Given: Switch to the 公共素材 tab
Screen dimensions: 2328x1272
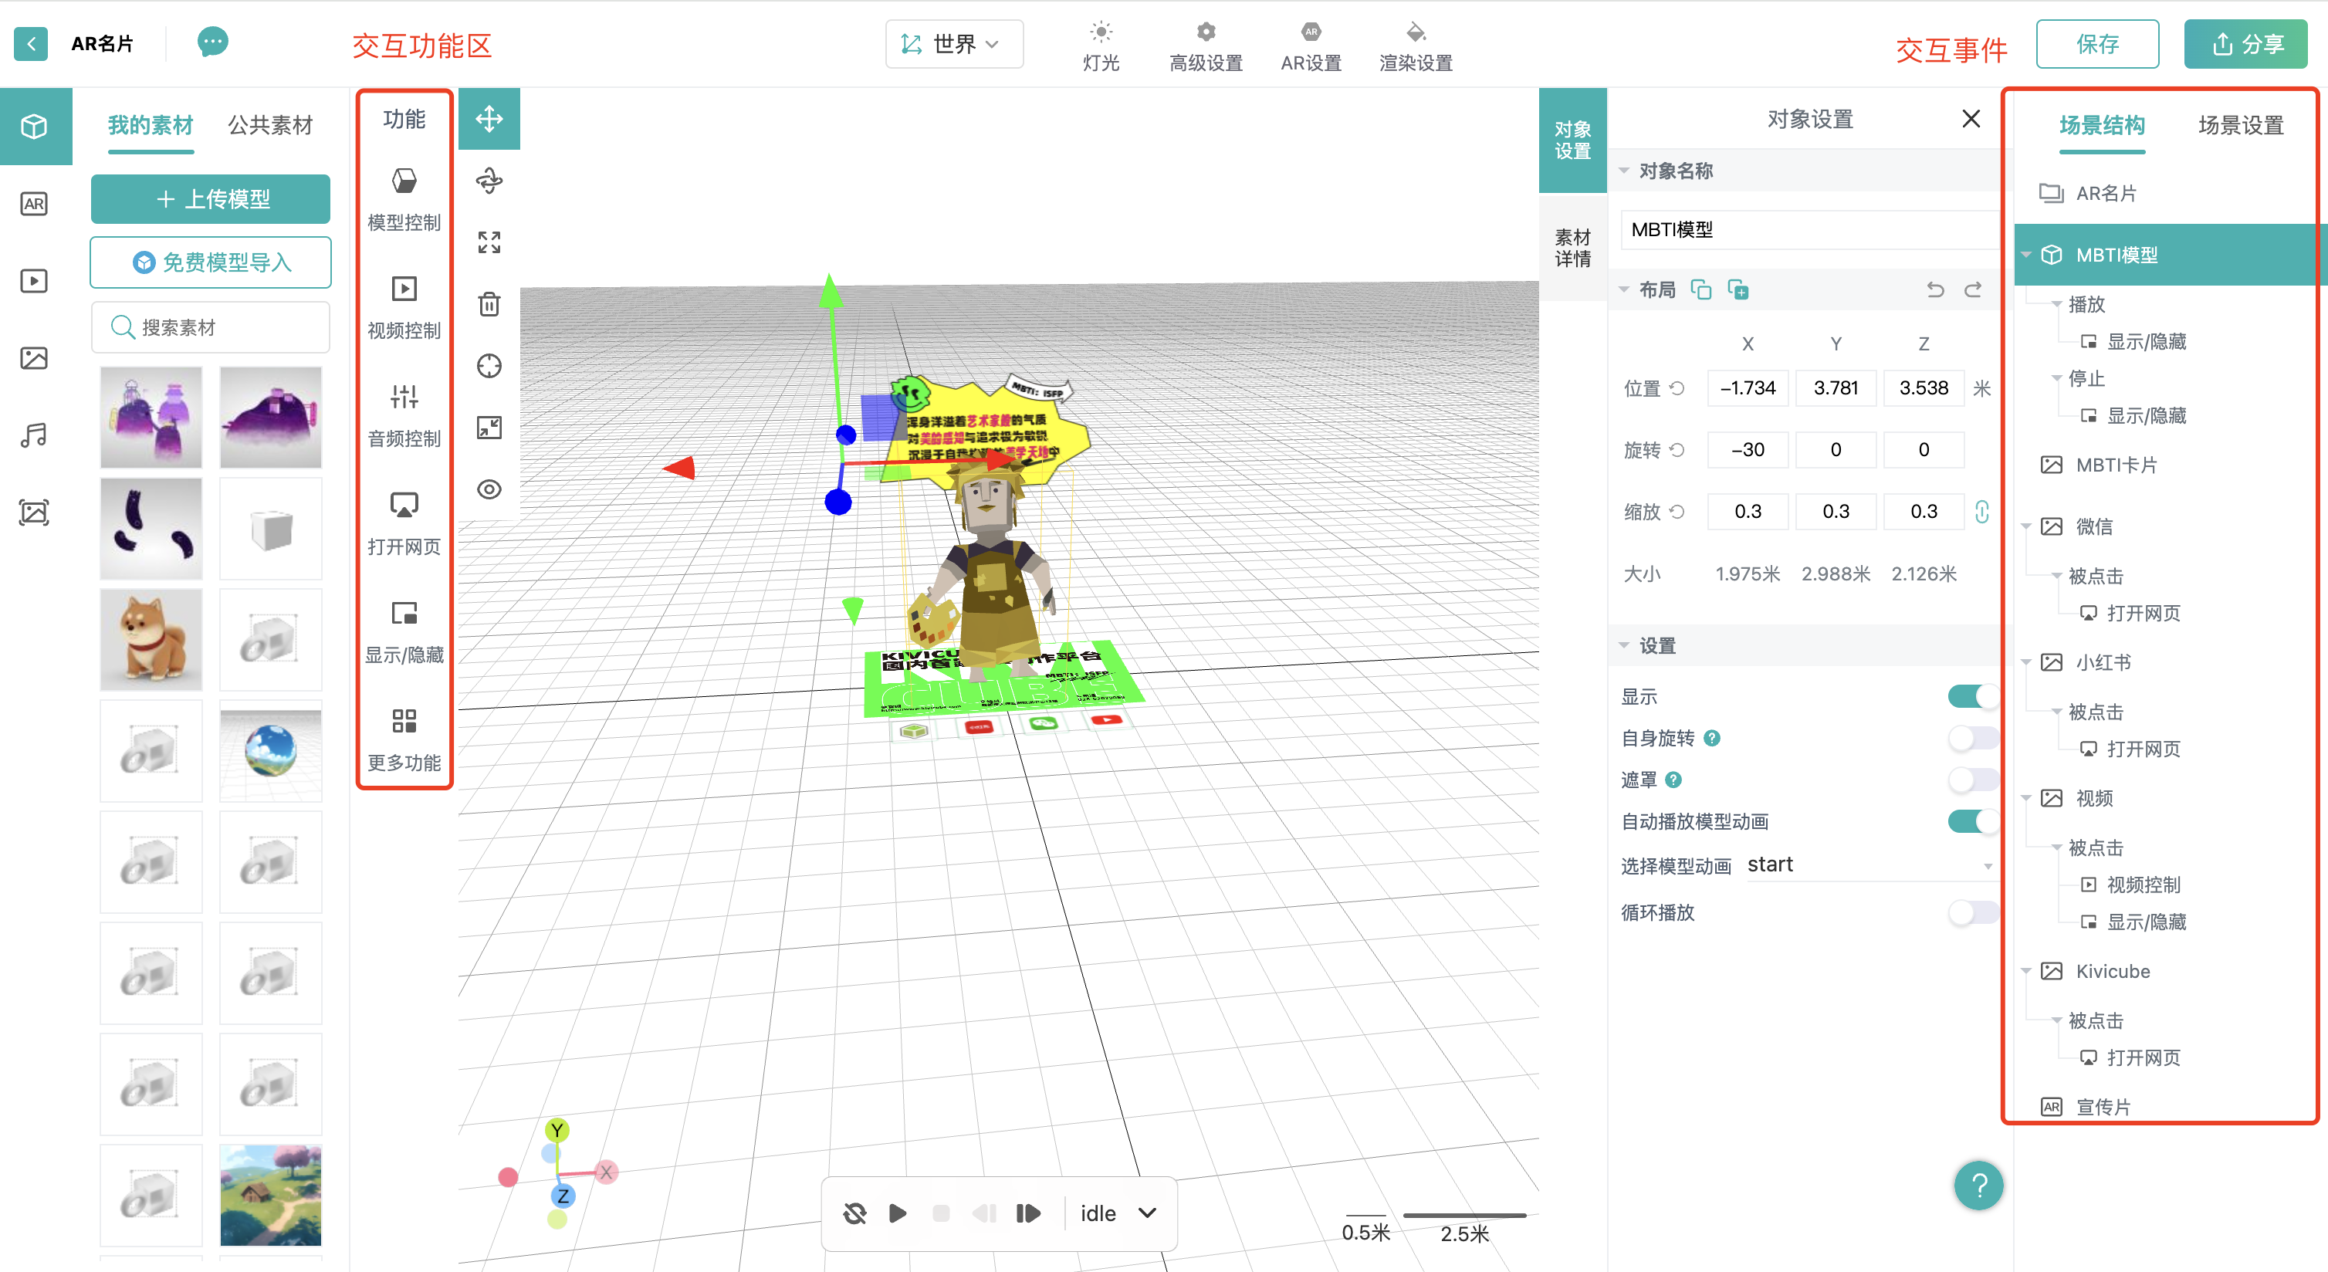Looking at the screenshot, I should [x=269, y=125].
